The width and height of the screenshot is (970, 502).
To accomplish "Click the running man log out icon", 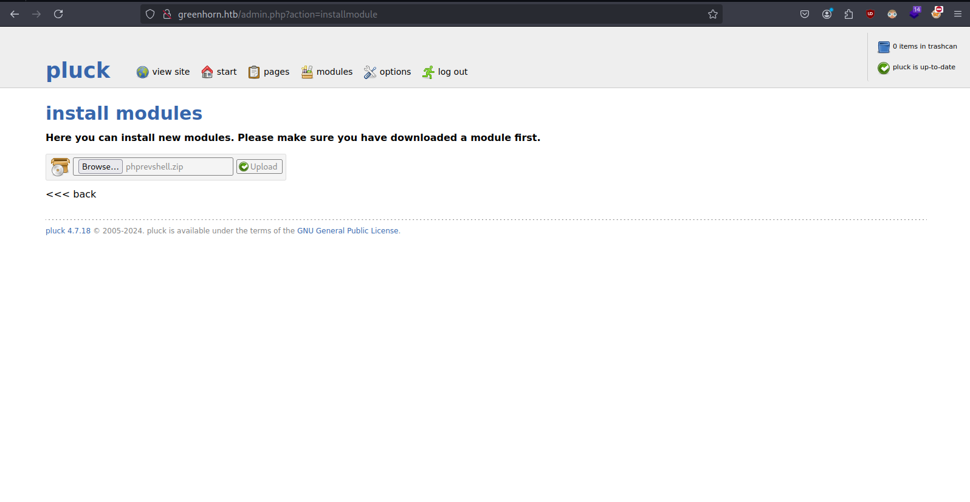I will point(428,72).
